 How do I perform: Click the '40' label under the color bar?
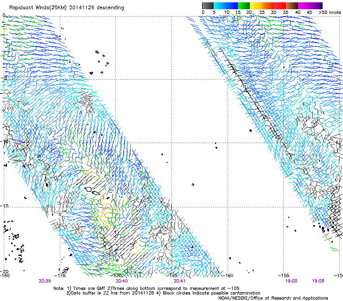[298, 12]
